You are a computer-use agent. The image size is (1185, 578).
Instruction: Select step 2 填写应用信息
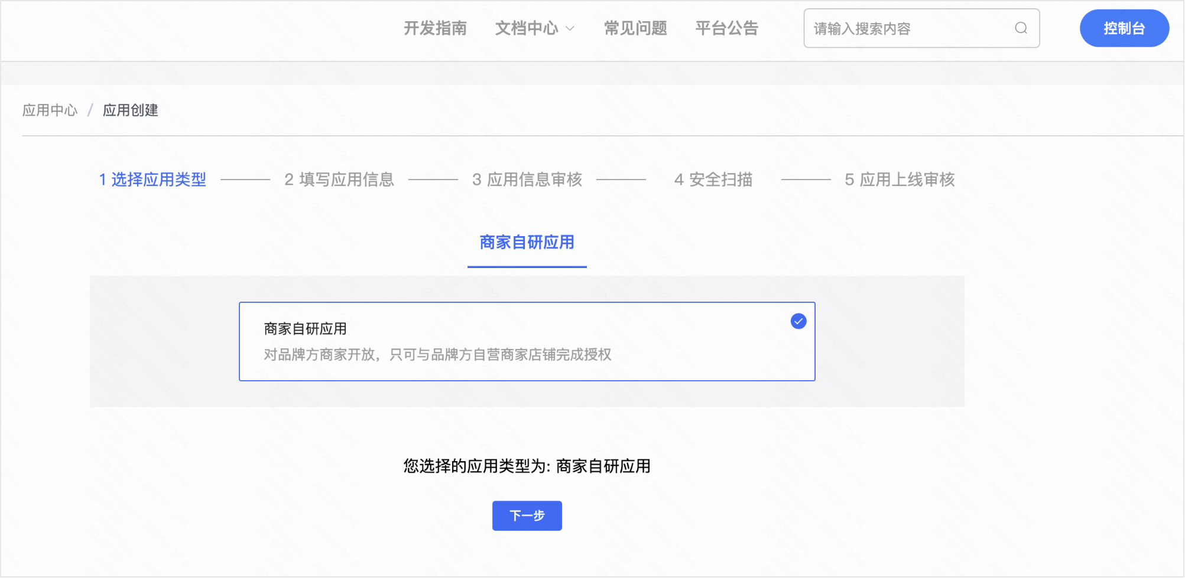[339, 179]
